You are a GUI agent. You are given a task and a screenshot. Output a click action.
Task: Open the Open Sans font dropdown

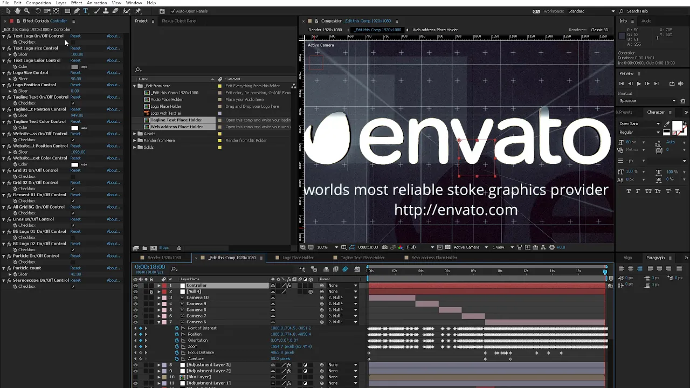[640, 123]
